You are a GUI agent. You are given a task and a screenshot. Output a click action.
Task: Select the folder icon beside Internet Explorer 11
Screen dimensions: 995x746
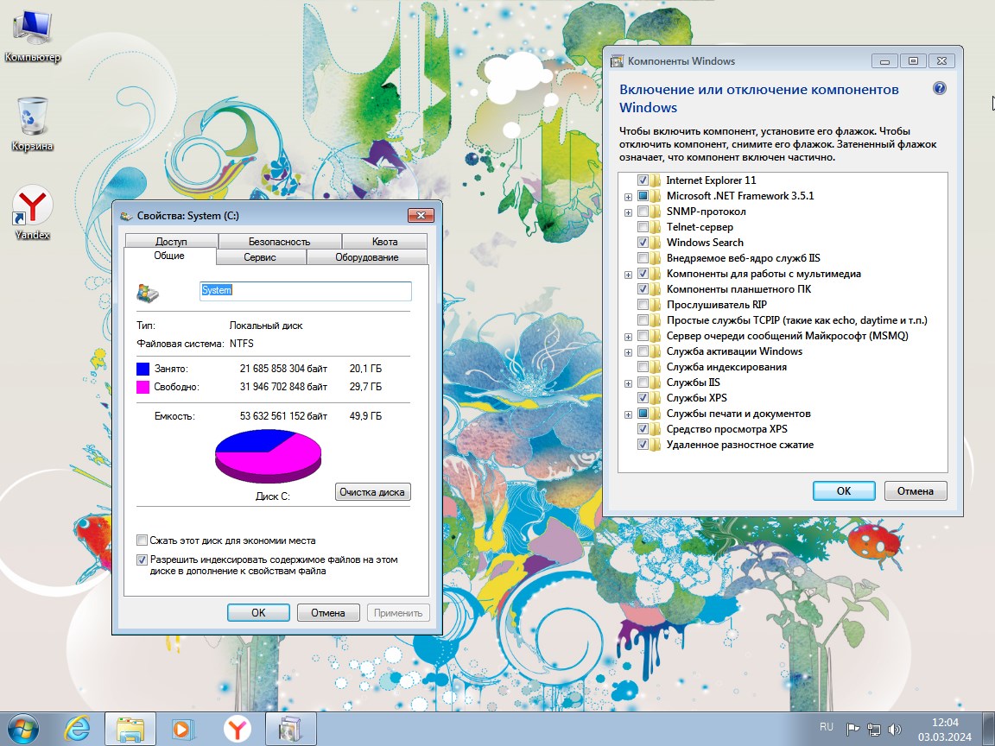coord(655,180)
